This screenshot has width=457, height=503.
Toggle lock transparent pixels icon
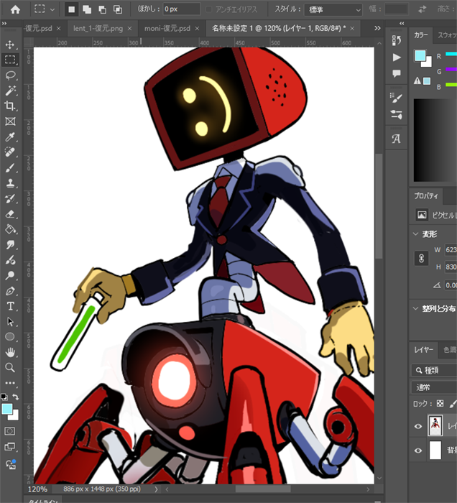tap(440, 404)
